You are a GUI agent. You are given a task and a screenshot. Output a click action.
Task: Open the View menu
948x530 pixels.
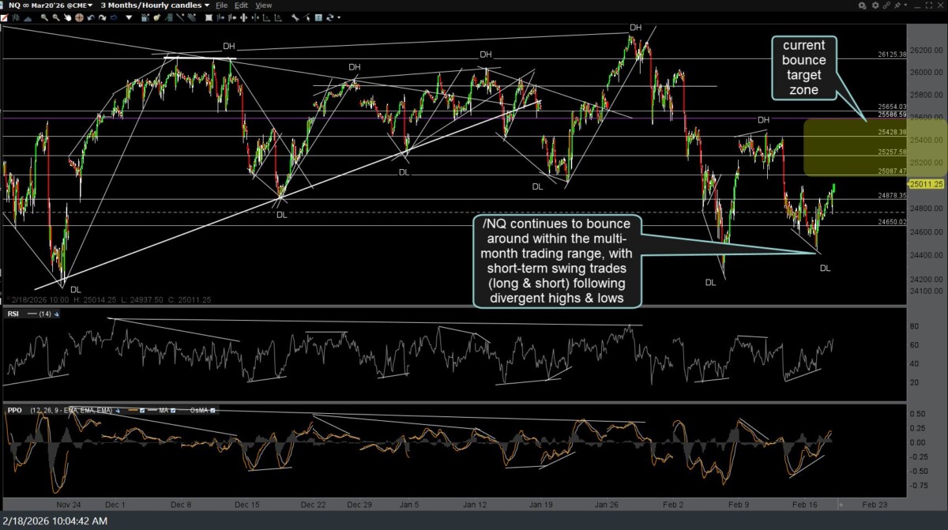click(x=263, y=5)
